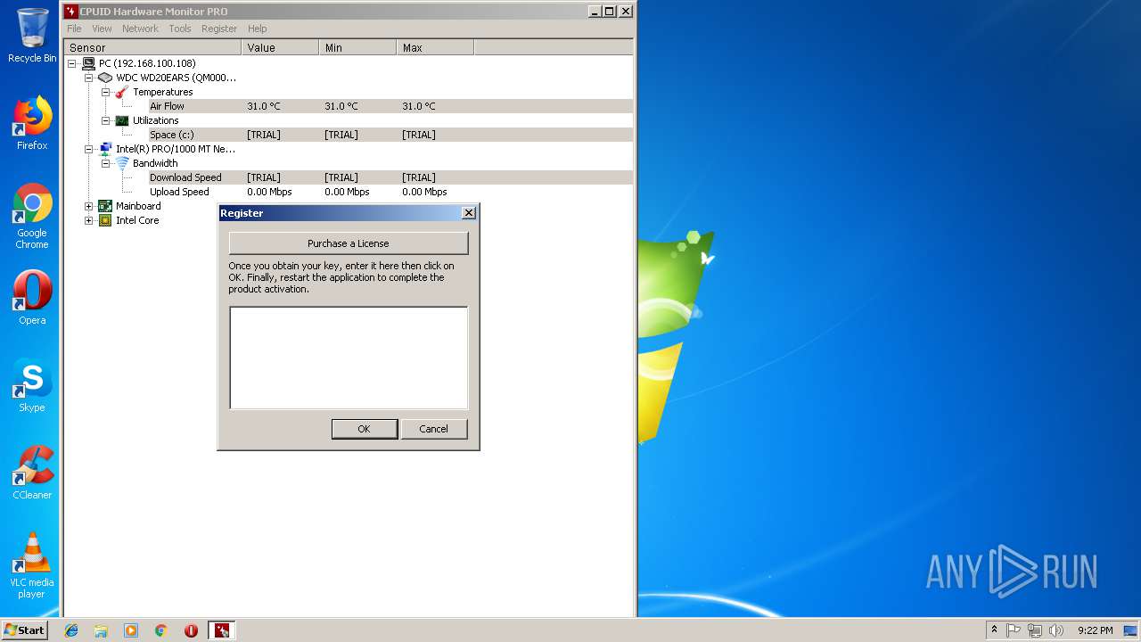
Task: Select the Google Chrome desktop shortcut
Action: [x=32, y=217]
